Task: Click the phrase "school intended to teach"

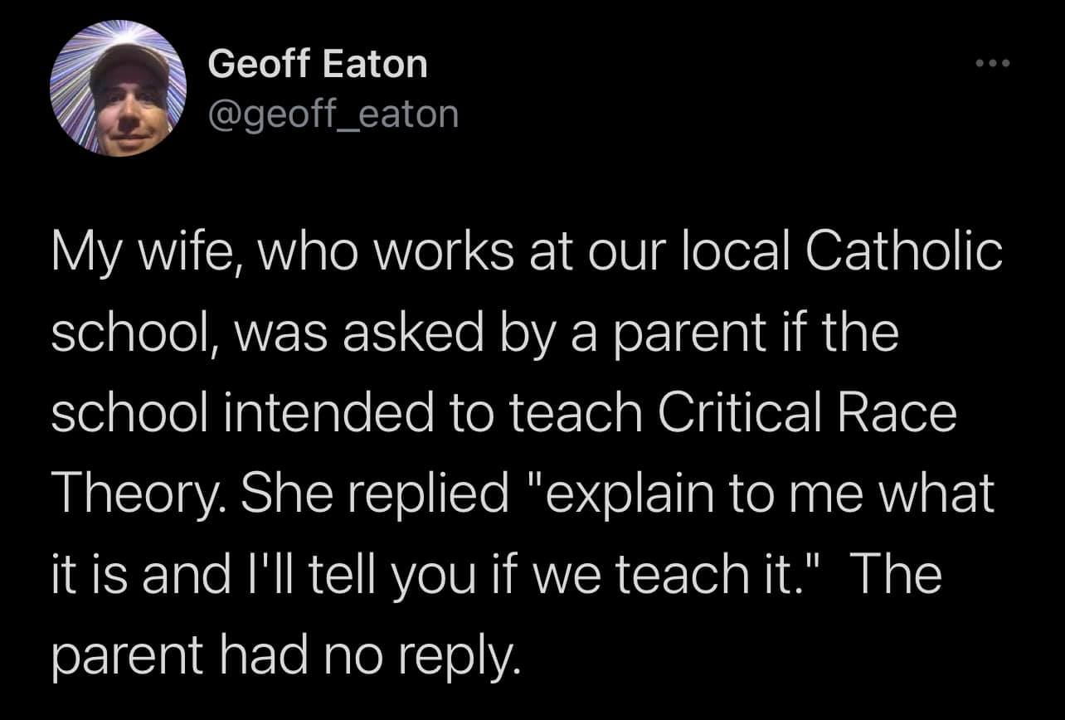Action: 343,413
